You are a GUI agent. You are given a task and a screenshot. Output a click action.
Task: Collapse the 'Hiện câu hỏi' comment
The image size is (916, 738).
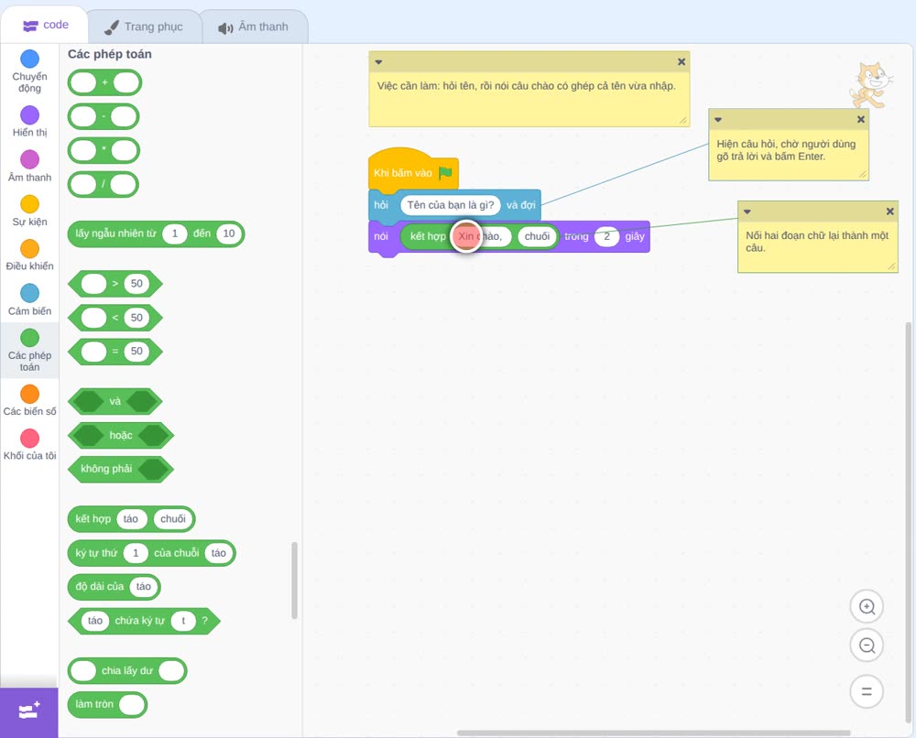pyautogui.click(x=718, y=120)
